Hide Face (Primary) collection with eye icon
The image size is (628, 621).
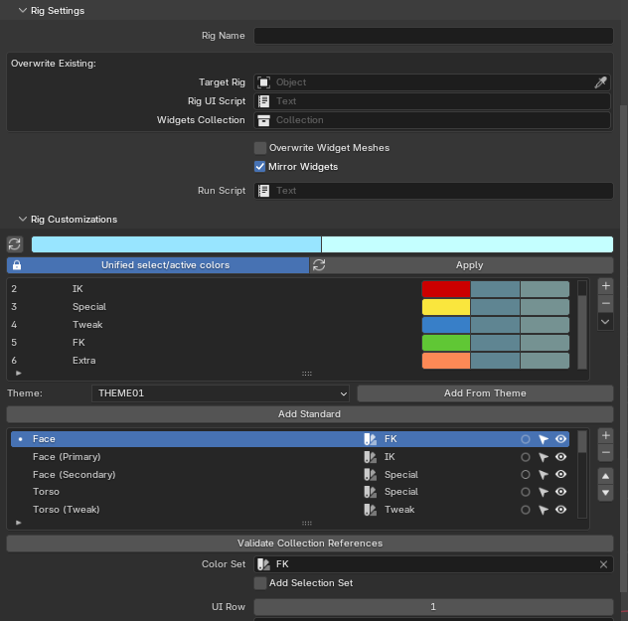tap(560, 457)
